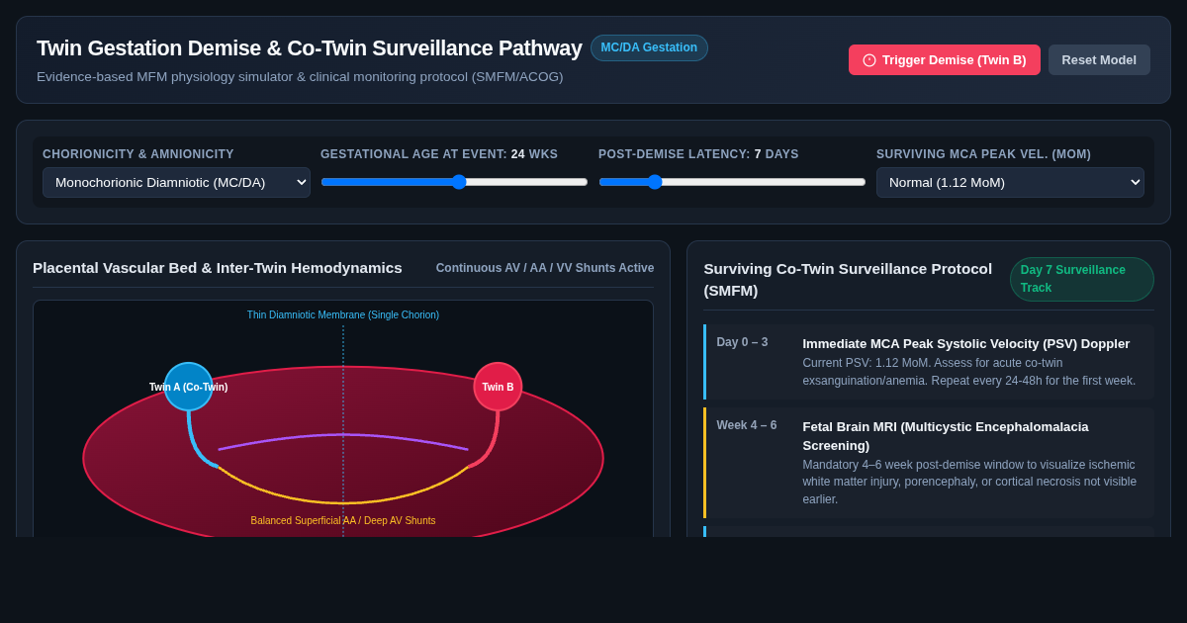Viewport: 1187px width, 623px height.
Task: Click the Reset Model button
Action: [1099, 59]
